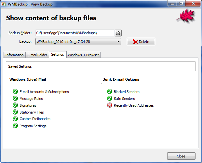Open the E-mail Folder tab
Viewport: 202px width, 163px height.
pos(37,55)
